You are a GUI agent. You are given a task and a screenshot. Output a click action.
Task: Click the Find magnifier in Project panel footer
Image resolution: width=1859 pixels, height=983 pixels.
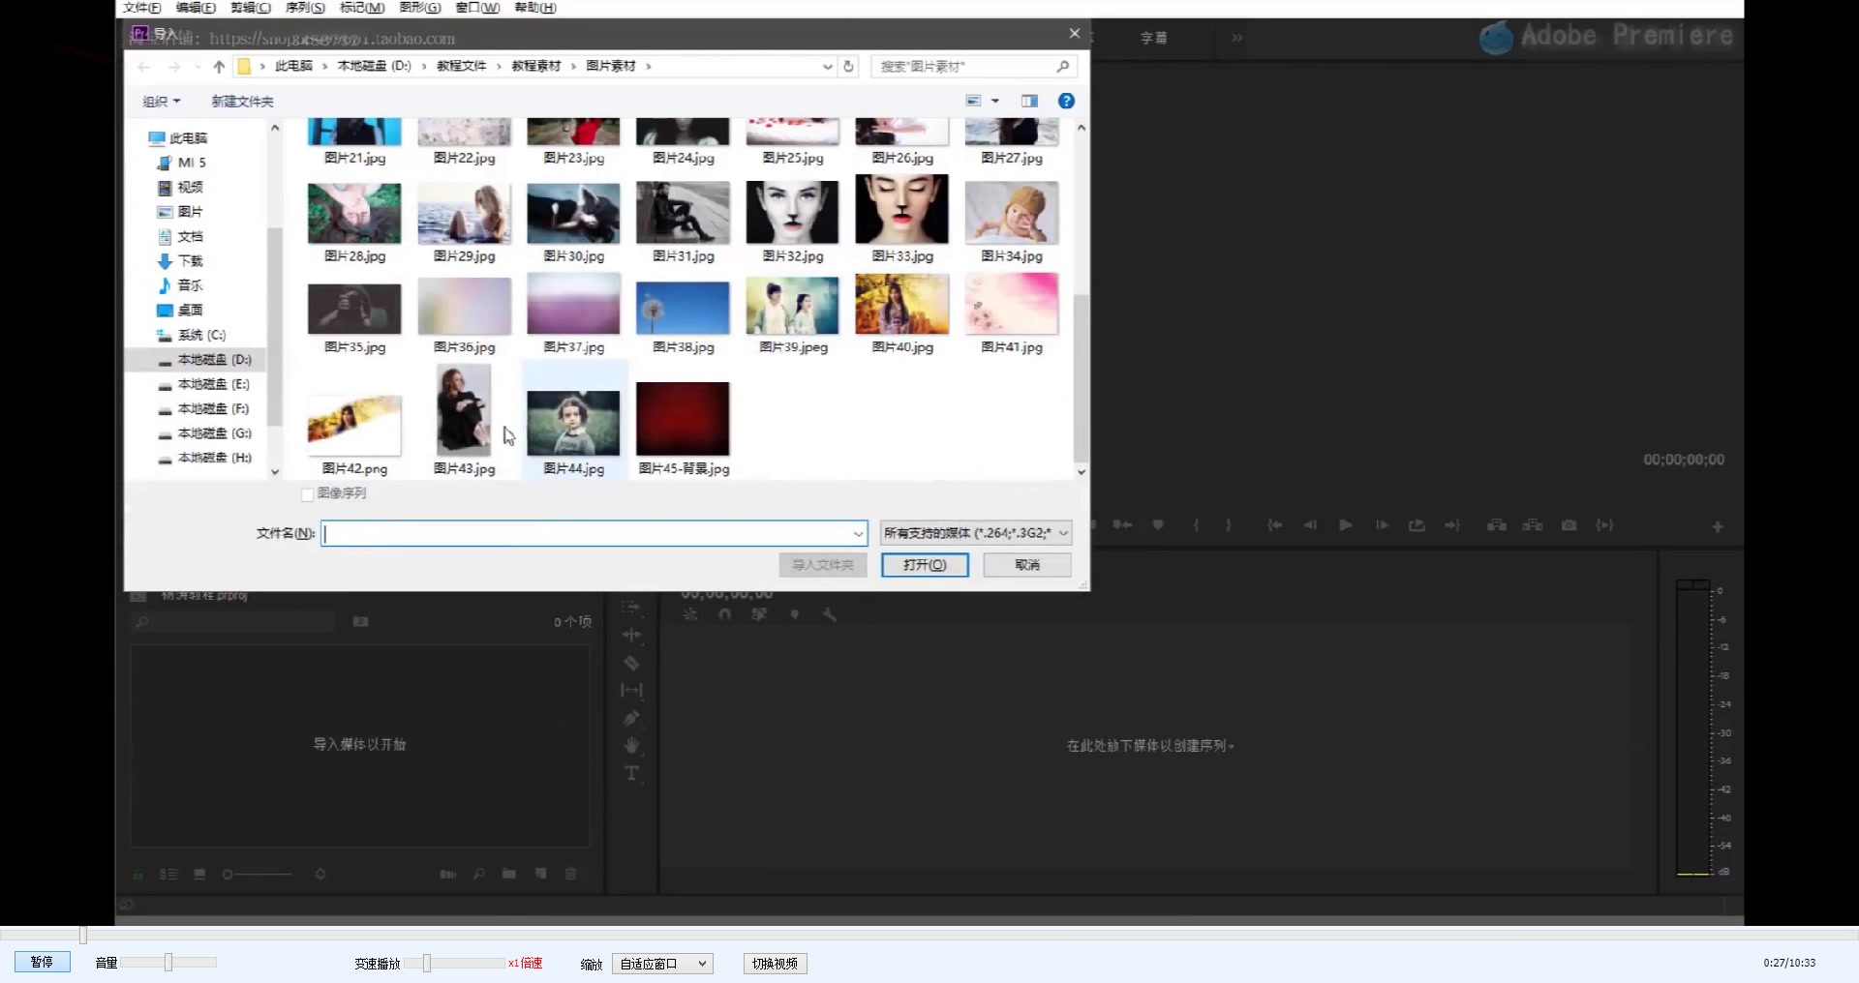point(478,874)
